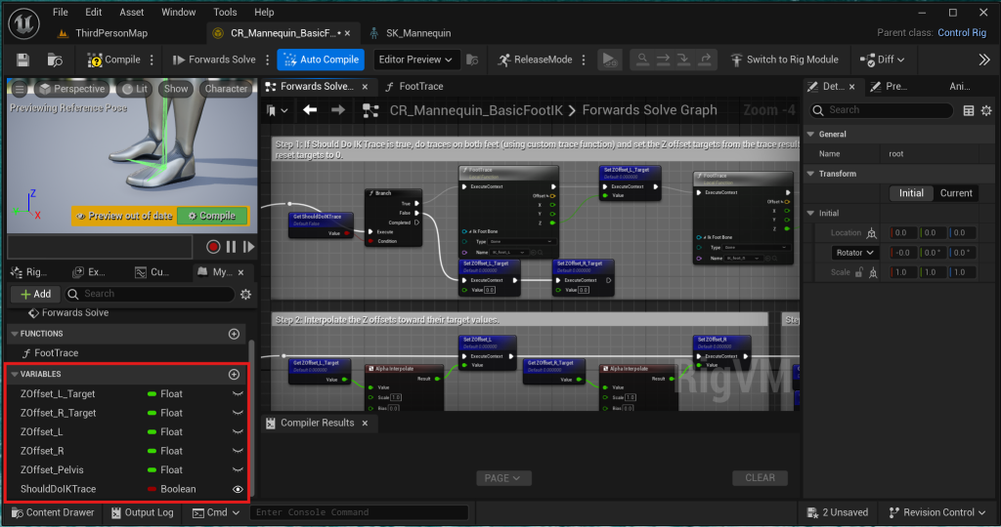The image size is (1001, 527).
Task: Select the FootTrace function
Action: [56, 353]
